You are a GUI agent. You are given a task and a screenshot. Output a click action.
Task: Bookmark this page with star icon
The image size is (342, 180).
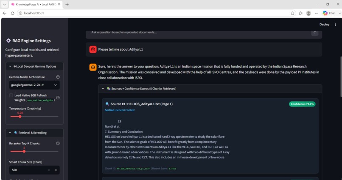tap(292, 13)
